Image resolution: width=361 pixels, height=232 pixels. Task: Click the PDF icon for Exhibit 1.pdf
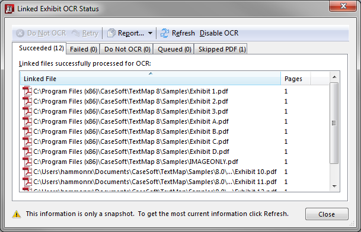tap(27, 91)
